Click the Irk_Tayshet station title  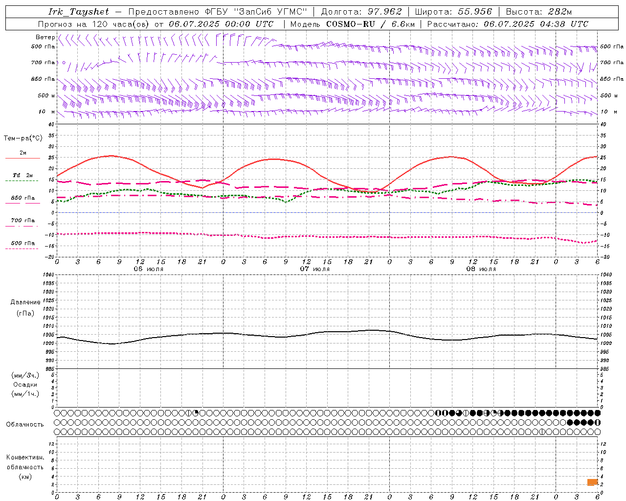79,12
